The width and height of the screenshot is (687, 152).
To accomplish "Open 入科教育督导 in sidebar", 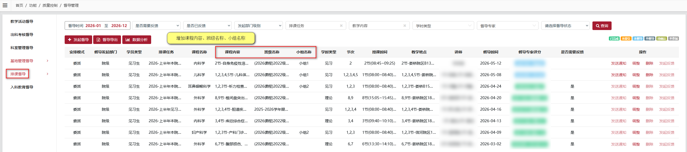I will point(22,87).
